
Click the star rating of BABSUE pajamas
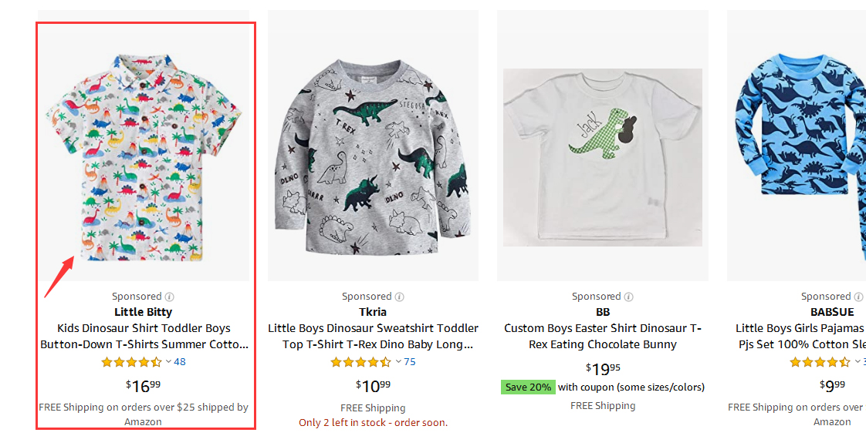(x=820, y=362)
